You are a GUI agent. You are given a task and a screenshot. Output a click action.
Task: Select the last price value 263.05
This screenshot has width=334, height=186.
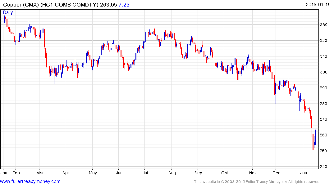click(x=108, y=5)
